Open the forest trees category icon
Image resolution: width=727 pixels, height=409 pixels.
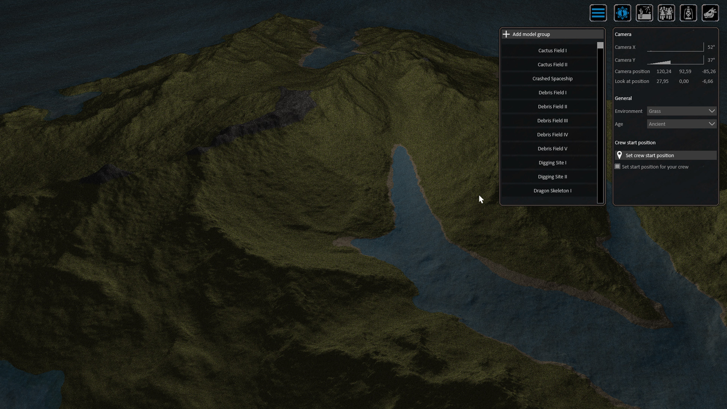pyautogui.click(x=666, y=12)
